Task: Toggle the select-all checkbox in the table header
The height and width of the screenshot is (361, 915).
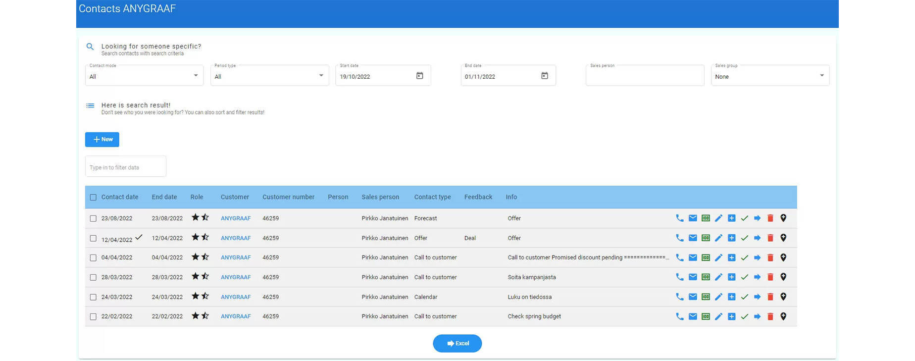Action: (x=93, y=197)
